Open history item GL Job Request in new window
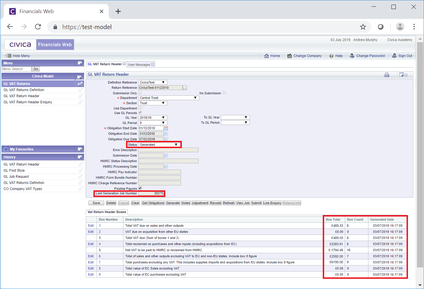424x289 pixels. 81,177
